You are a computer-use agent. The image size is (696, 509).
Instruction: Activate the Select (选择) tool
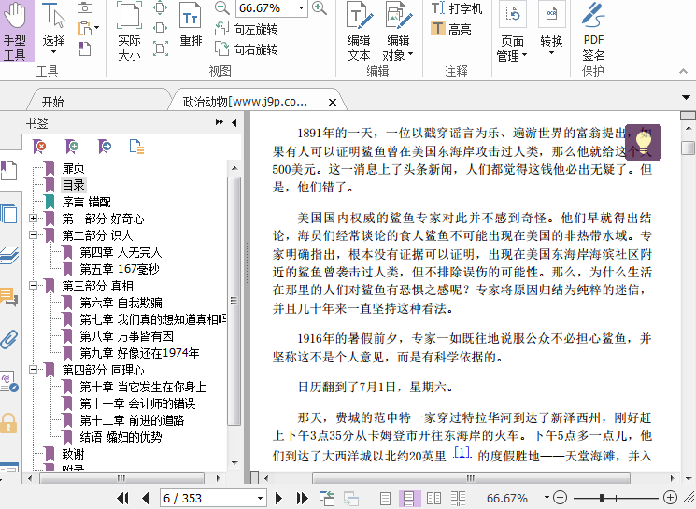click(x=53, y=29)
